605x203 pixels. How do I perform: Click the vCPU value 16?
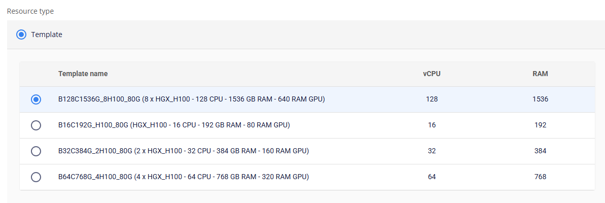[432, 125]
